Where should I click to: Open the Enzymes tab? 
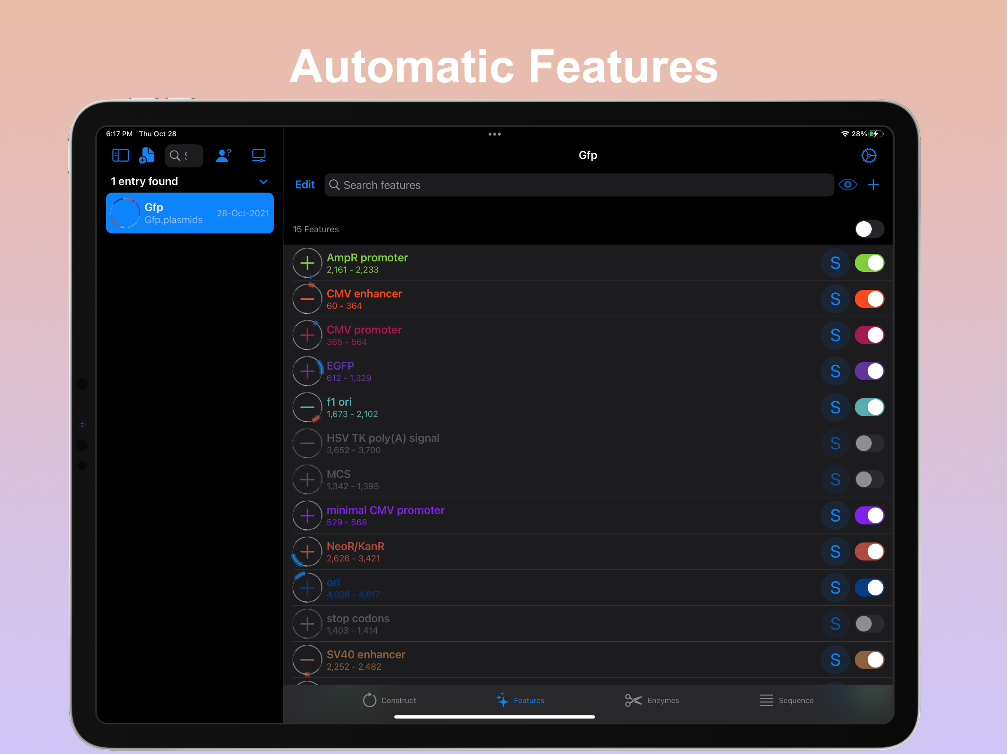(651, 700)
